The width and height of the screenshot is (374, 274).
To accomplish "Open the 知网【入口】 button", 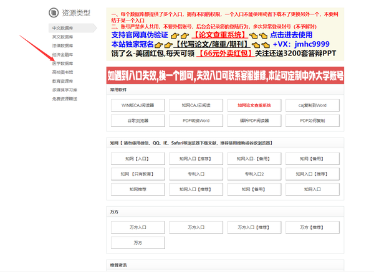I will coord(138,159).
